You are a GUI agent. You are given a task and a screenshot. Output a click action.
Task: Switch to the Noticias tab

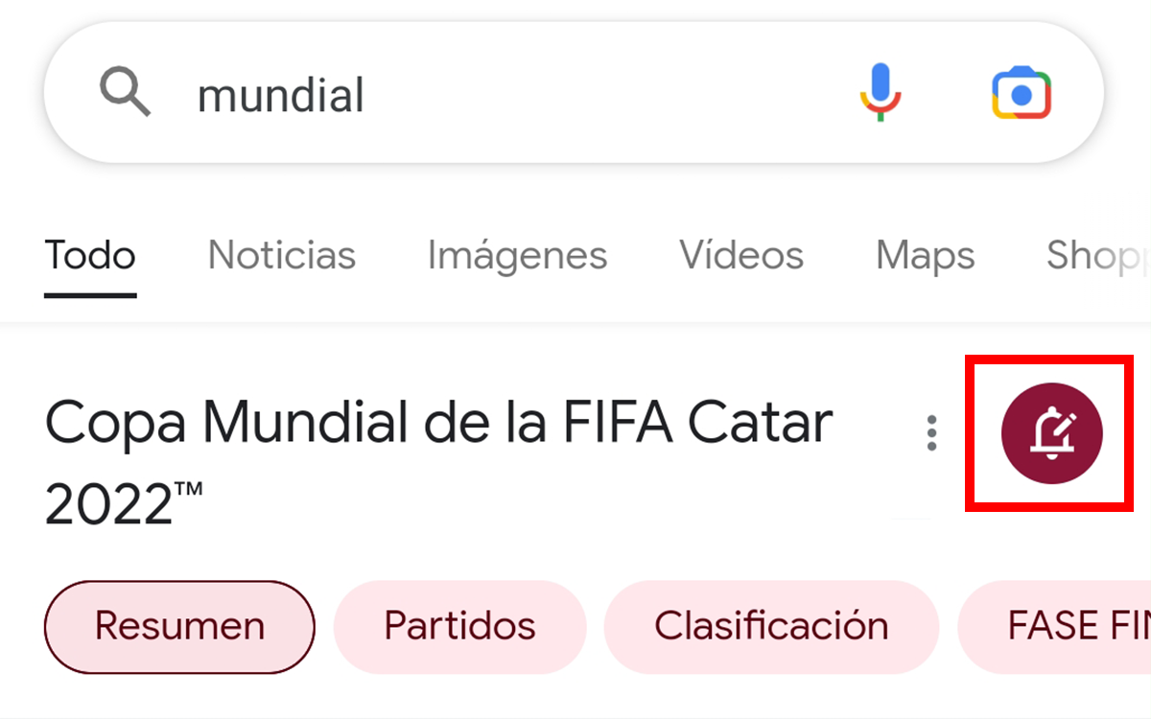(x=281, y=255)
